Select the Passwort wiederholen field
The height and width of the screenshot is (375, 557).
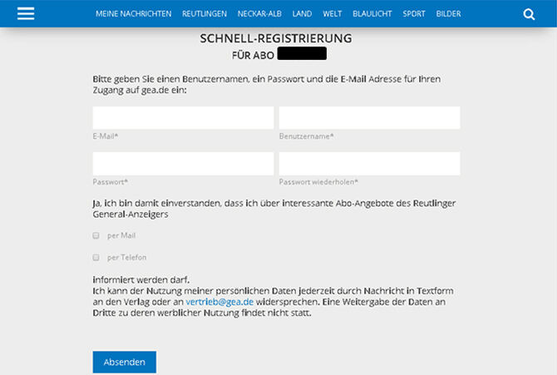pyautogui.click(x=369, y=164)
